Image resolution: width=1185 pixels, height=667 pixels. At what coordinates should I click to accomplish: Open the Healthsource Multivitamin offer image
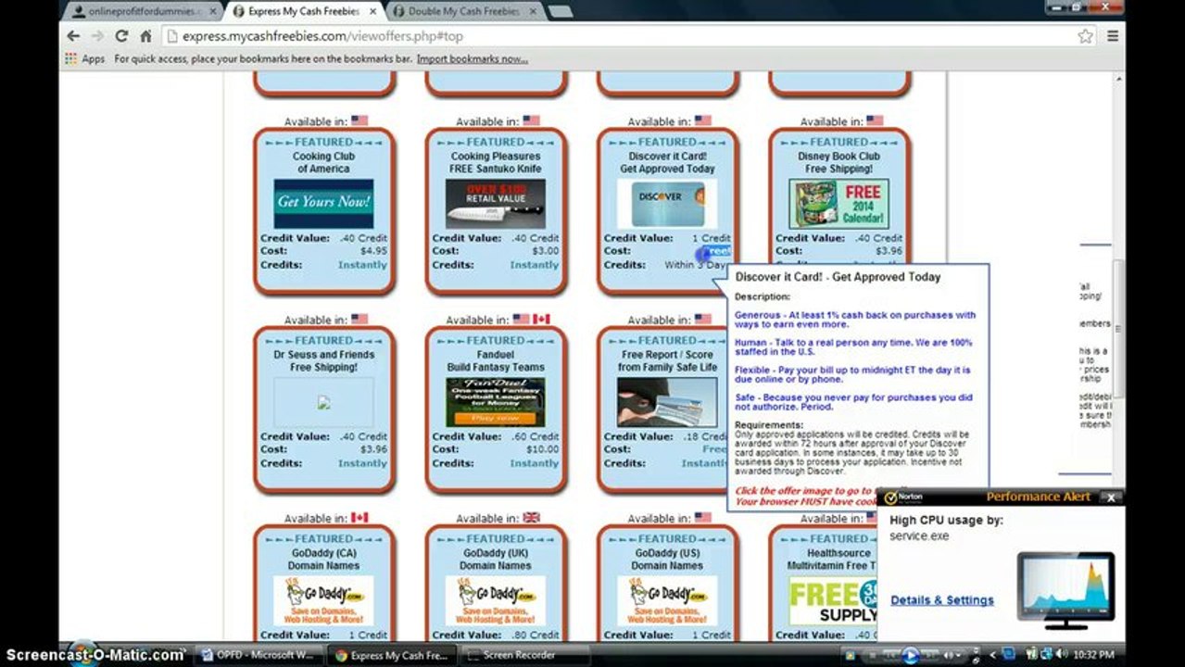click(832, 600)
